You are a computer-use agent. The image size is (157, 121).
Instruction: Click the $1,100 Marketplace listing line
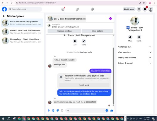pyautogui.click(x=65, y=27)
